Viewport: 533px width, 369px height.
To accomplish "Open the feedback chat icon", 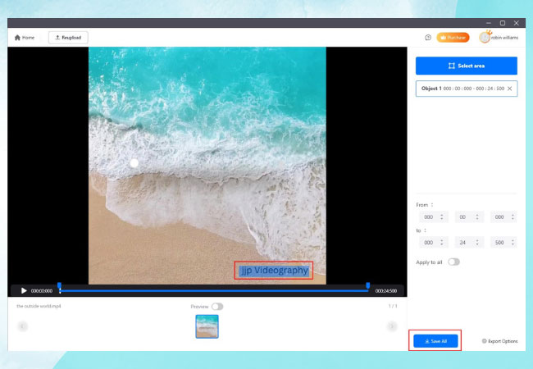I will (428, 38).
